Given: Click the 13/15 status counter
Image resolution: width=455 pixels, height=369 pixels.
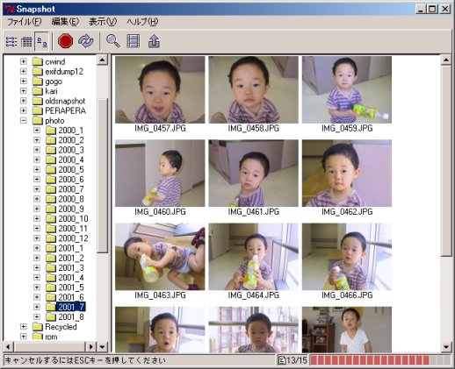Looking at the screenshot, I should coord(292,360).
